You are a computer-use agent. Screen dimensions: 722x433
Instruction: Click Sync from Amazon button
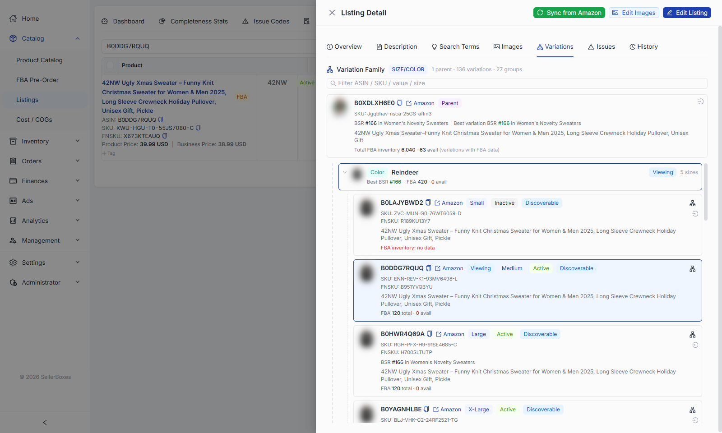coord(569,13)
